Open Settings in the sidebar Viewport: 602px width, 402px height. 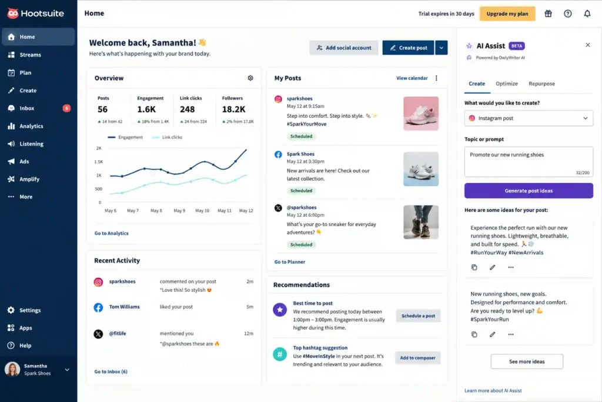tap(38, 310)
